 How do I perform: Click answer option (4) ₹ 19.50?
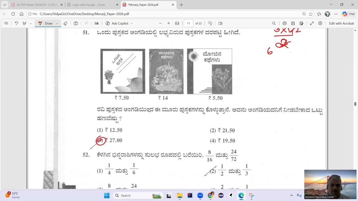[x=222, y=141]
